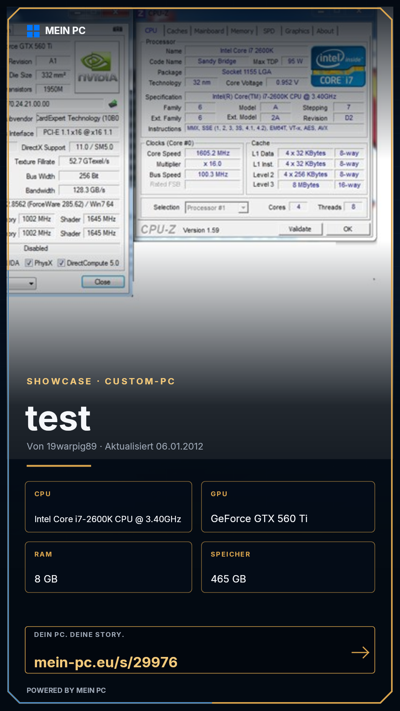This screenshot has width=400, height=711.
Task: Click the Revision value A1 in GPU-Z
Action: [53, 61]
